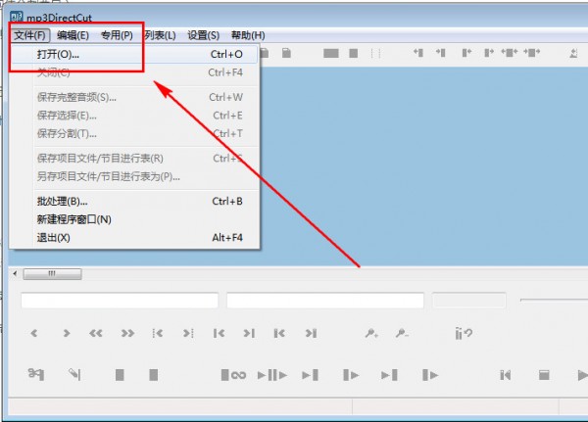
Task: Click the scrollbar left arrow
Action: point(15,274)
